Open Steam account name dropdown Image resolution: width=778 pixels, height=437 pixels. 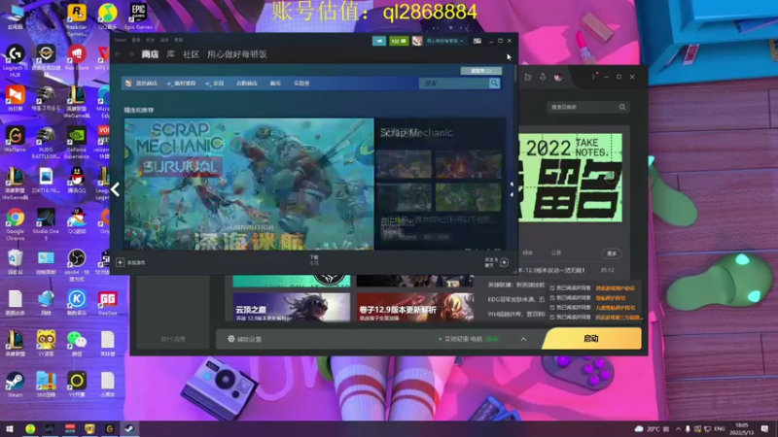pyautogui.click(x=444, y=41)
